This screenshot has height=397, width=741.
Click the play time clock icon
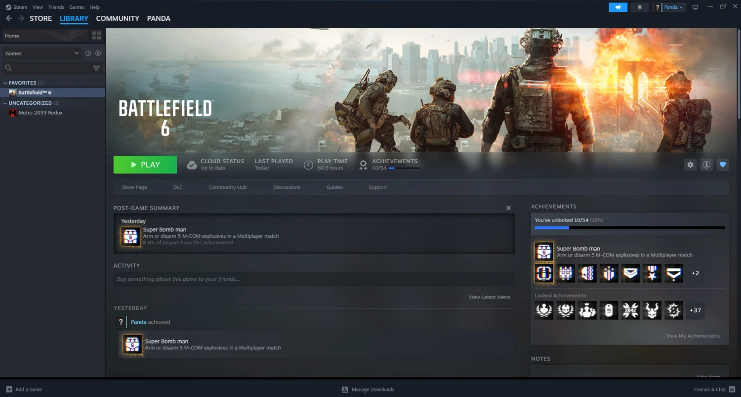(x=308, y=165)
